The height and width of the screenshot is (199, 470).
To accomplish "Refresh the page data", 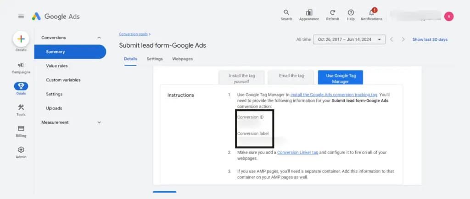I will click(x=332, y=15).
